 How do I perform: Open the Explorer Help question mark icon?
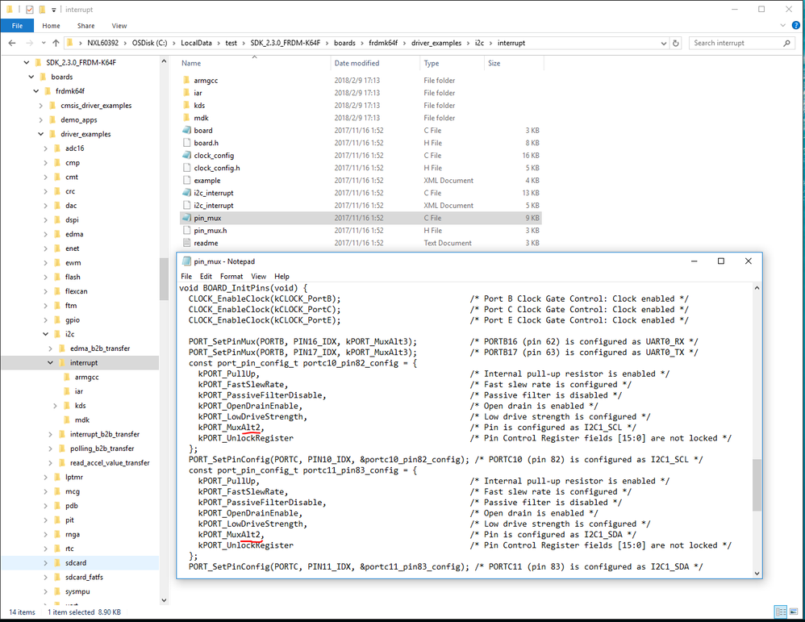[x=795, y=25]
